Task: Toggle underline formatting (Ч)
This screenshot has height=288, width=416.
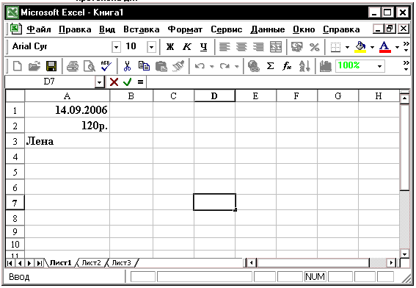Action: (x=203, y=47)
